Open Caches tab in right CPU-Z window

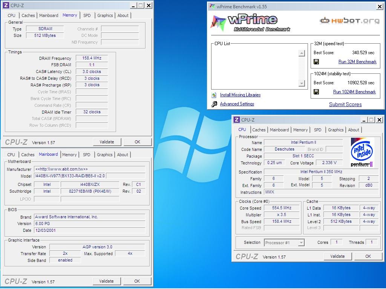click(x=259, y=130)
